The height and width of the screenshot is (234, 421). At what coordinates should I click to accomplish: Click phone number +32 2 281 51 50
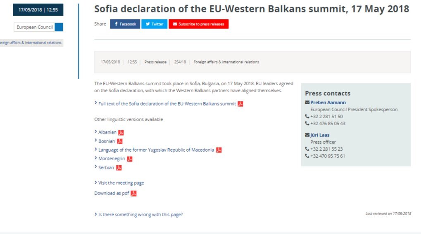(x=326, y=117)
